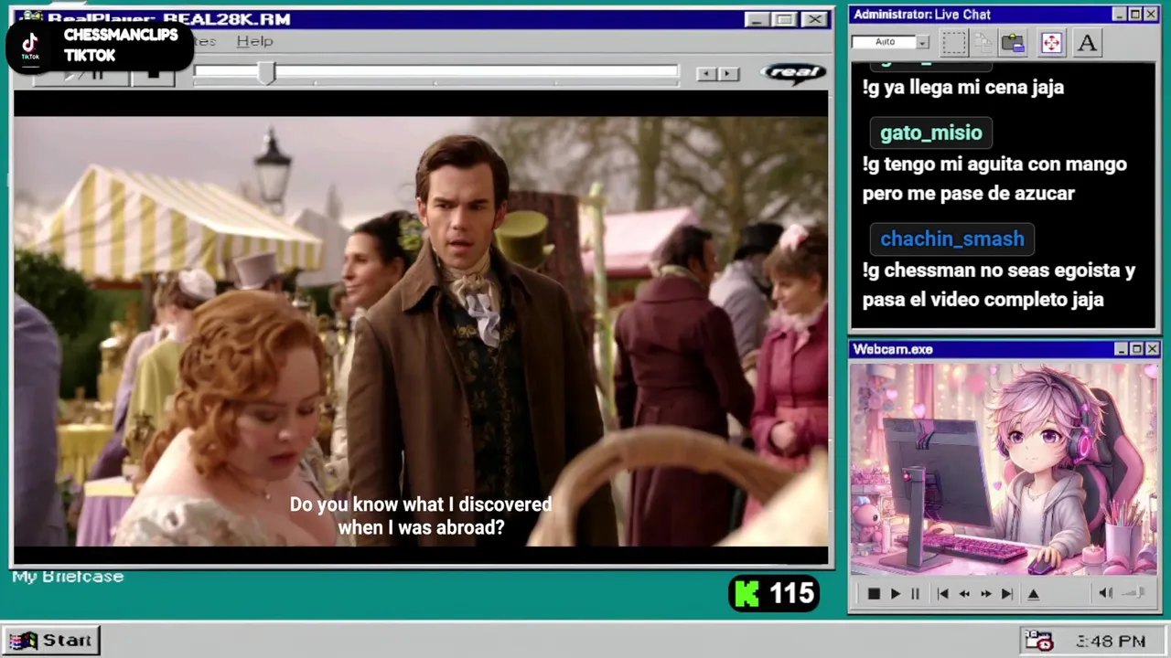Click the gato_misio username in chat
Image resolution: width=1171 pixels, height=658 pixels.
930,133
